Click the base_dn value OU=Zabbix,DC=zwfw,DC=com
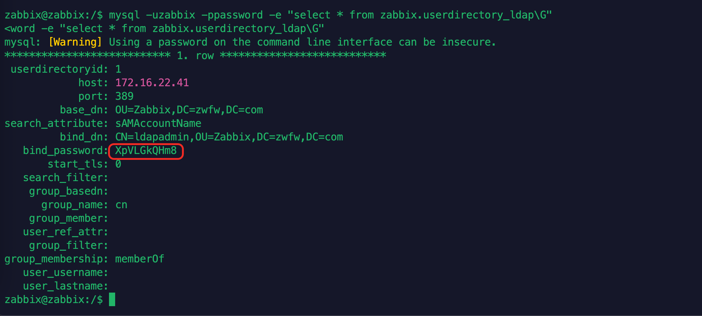The image size is (702, 316). point(189,110)
